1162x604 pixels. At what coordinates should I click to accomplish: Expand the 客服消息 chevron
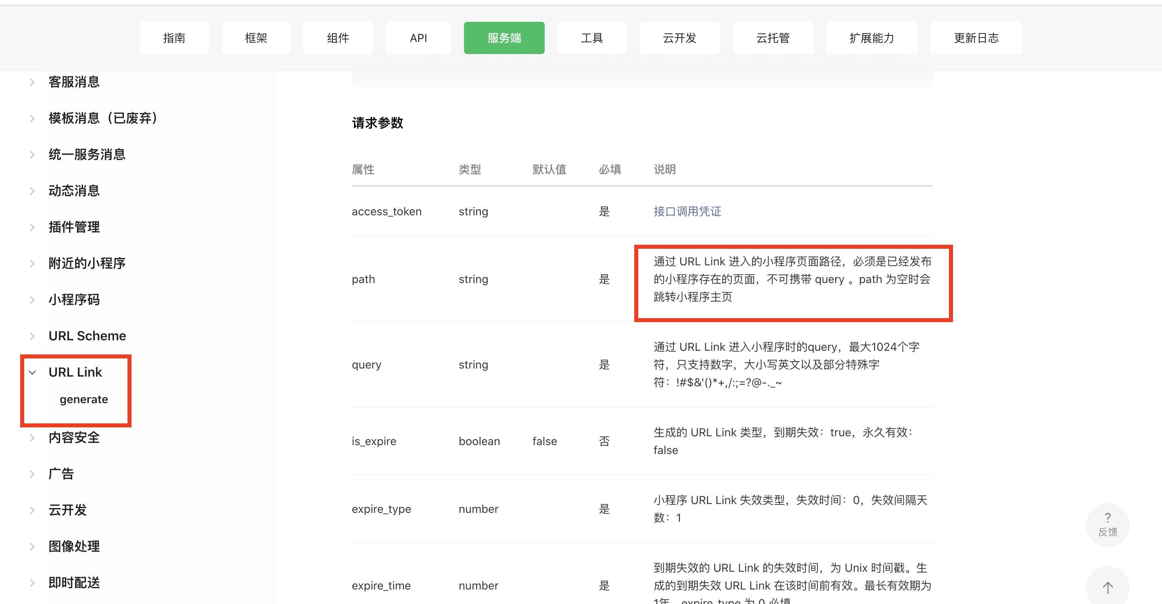(x=32, y=82)
